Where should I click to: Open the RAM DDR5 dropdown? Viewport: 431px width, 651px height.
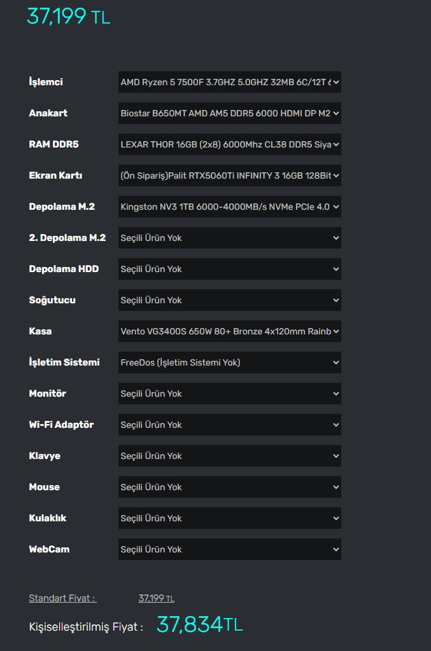229,144
